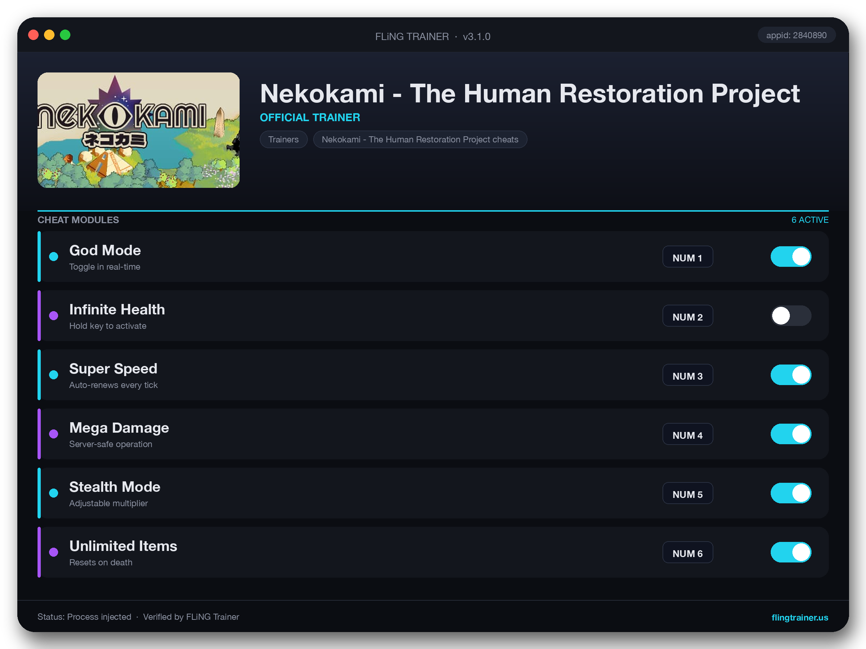Click the purple dot beside Unlimited Items
This screenshot has width=866, height=649.
(54, 552)
